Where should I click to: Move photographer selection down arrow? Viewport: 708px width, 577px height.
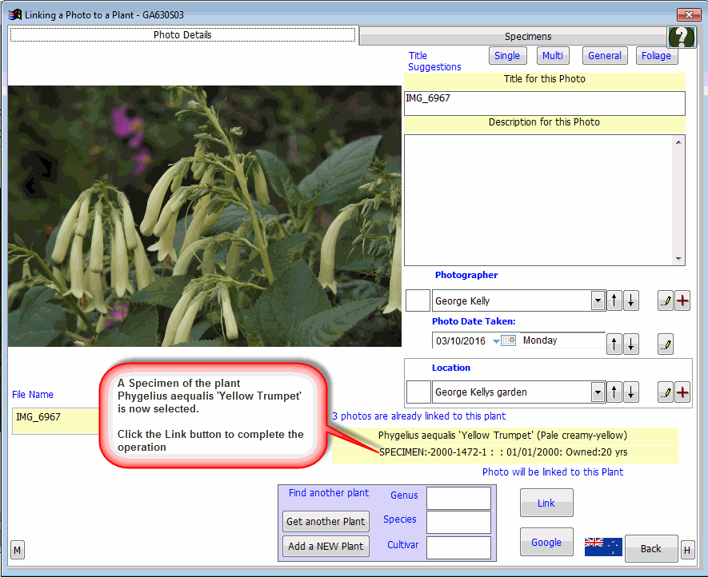631,301
